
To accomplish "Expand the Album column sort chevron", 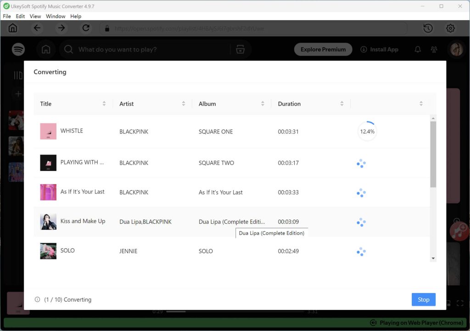I will 263,104.
